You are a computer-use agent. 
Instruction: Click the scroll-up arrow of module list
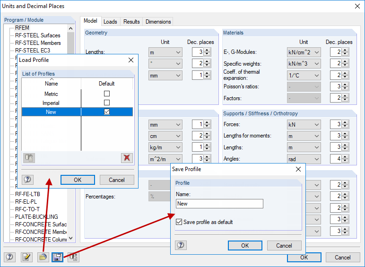tap(71, 28)
